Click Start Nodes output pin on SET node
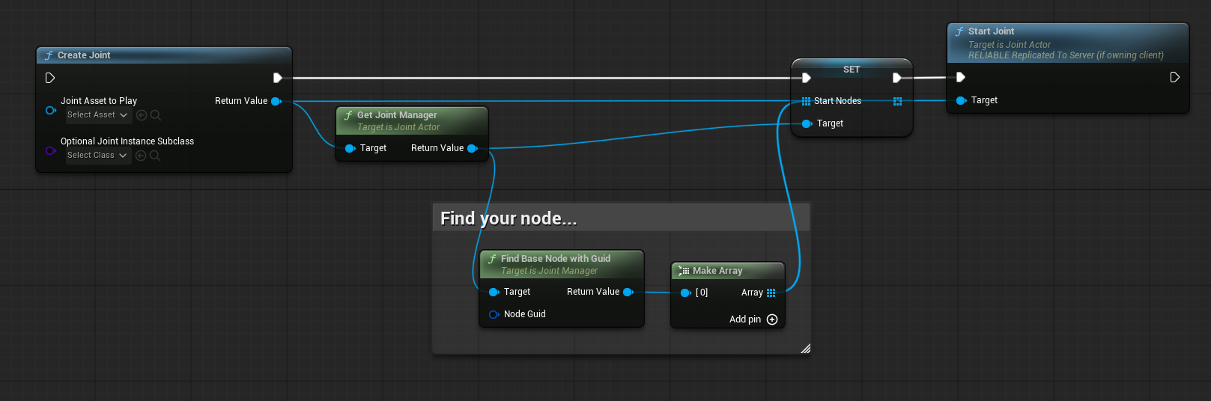This screenshot has width=1211, height=401. pyautogui.click(x=897, y=101)
